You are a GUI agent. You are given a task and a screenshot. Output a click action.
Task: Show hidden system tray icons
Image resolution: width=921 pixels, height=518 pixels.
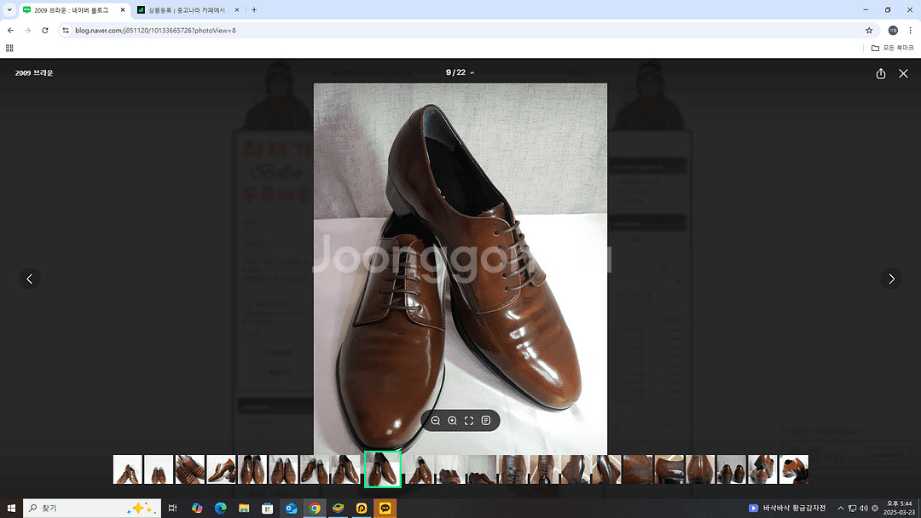click(x=841, y=508)
